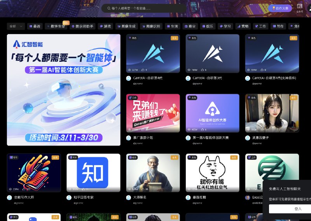Open the 创作大赛 contest button
This screenshot has height=221, width=311.
(x=280, y=8)
